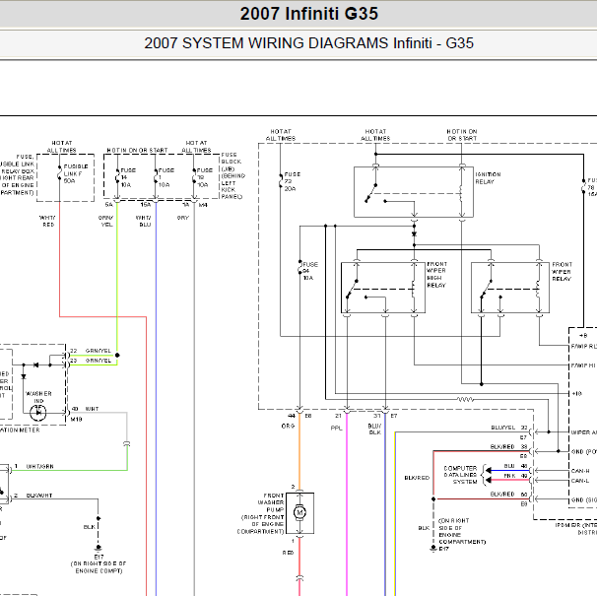Click the "PPL" wire label below pin 21
The image size is (597, 596).
337,429
